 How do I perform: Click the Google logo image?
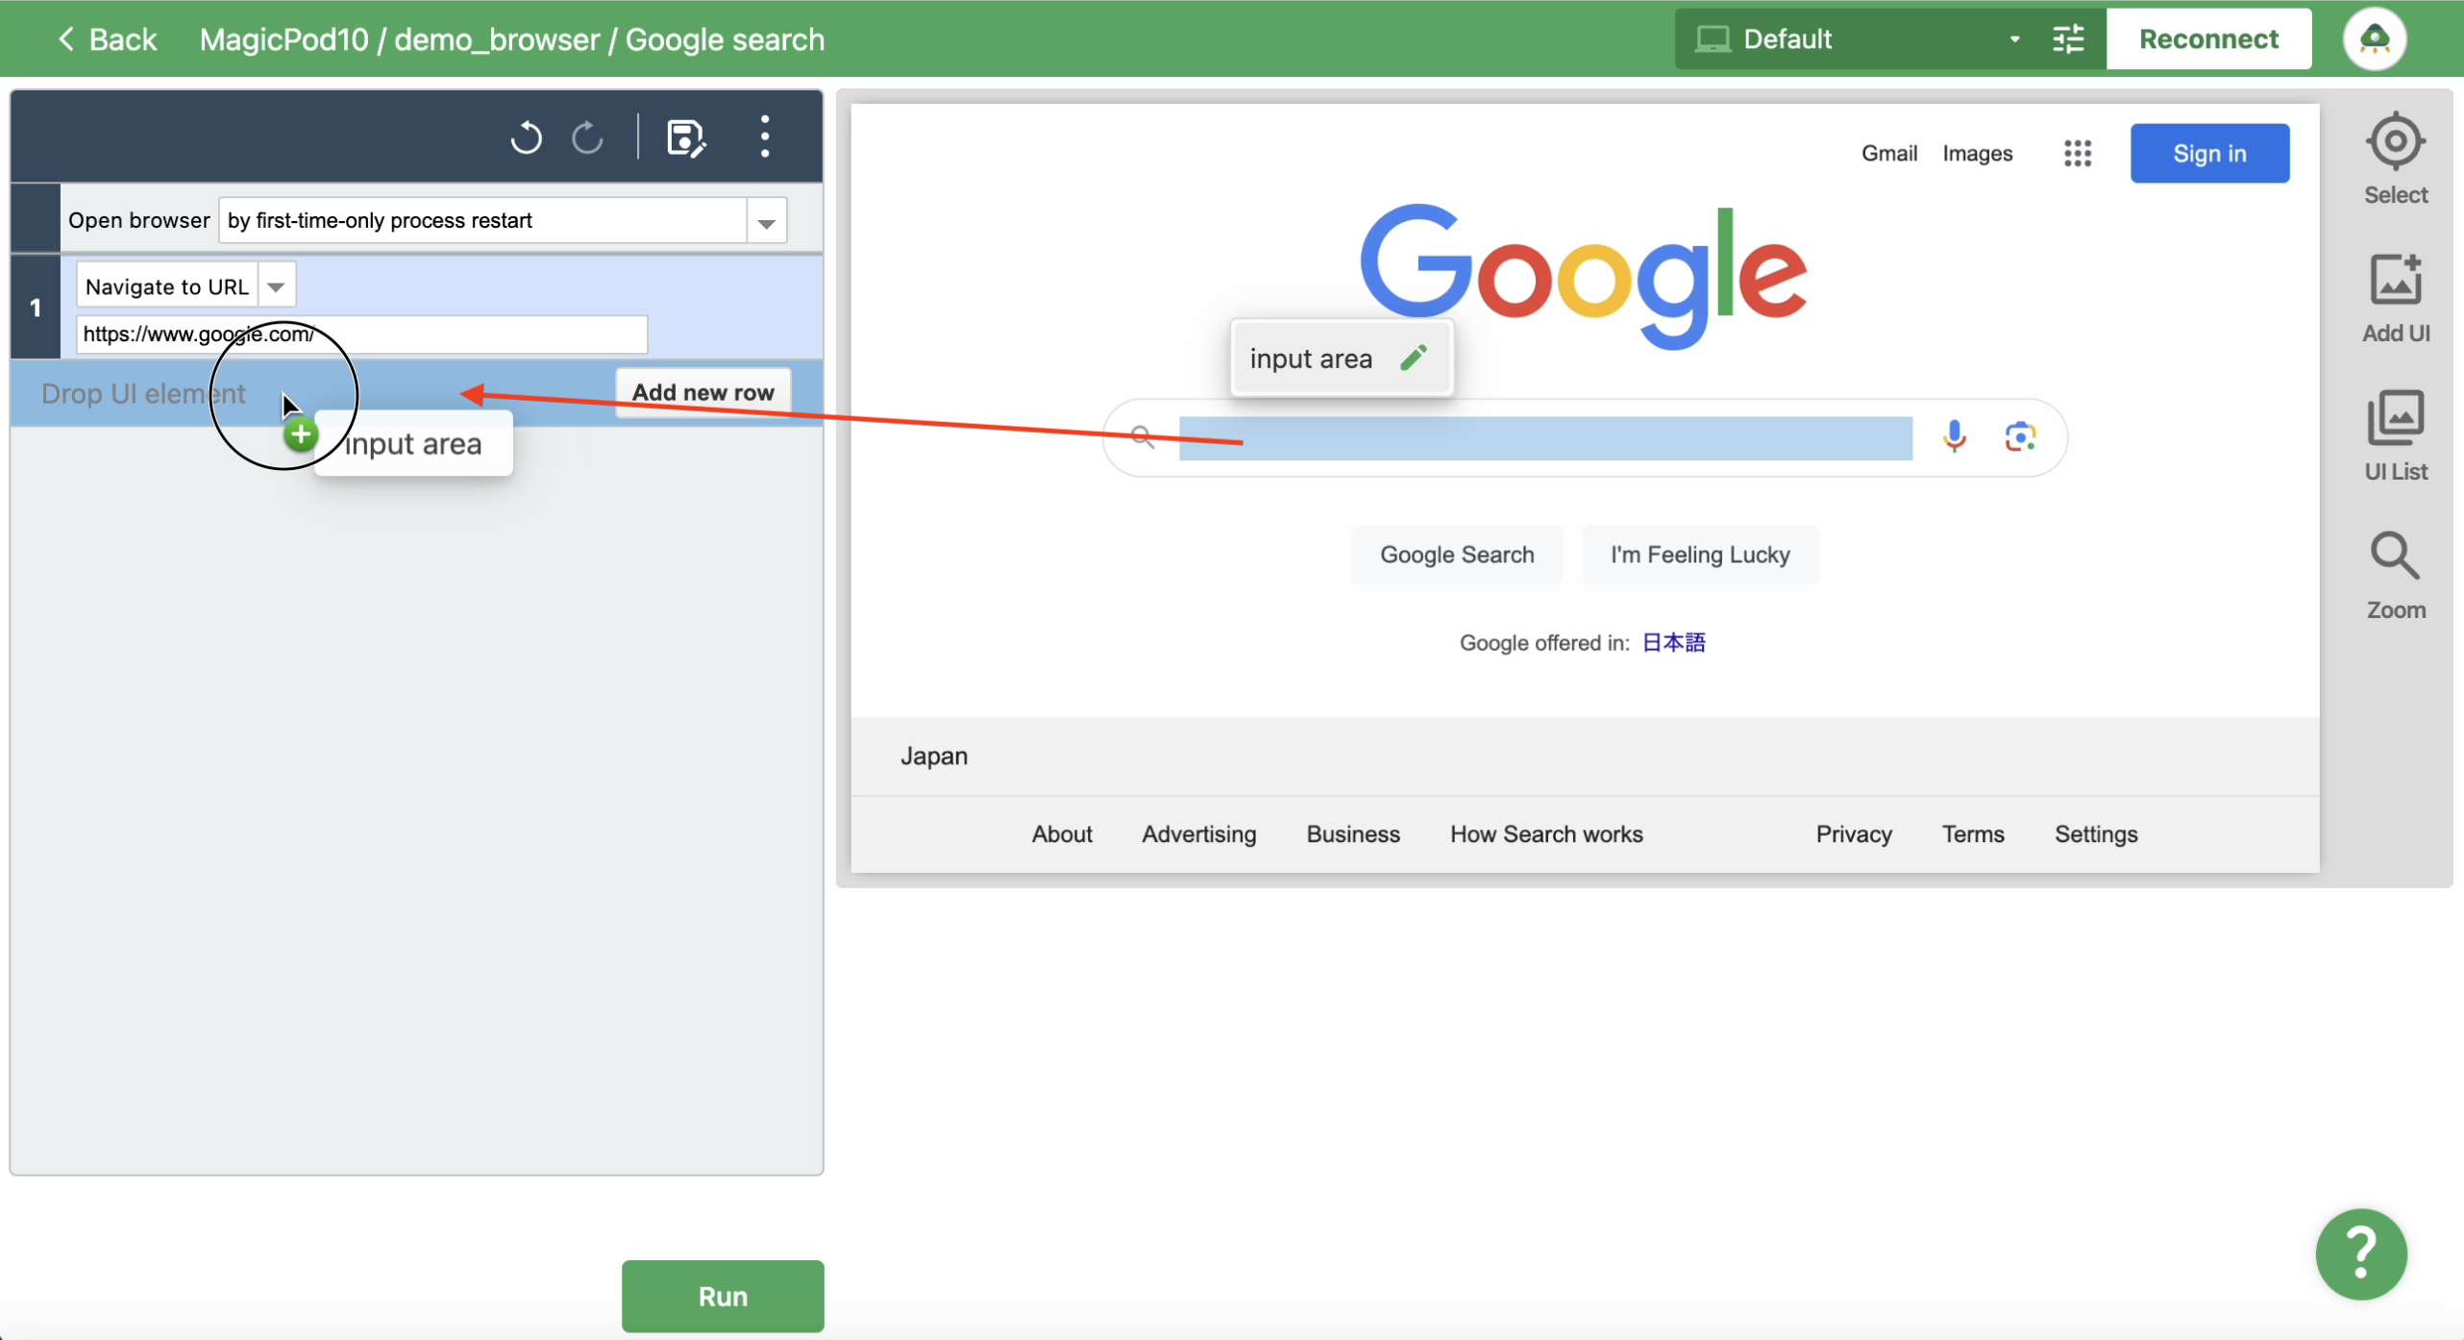point(1584,277)
